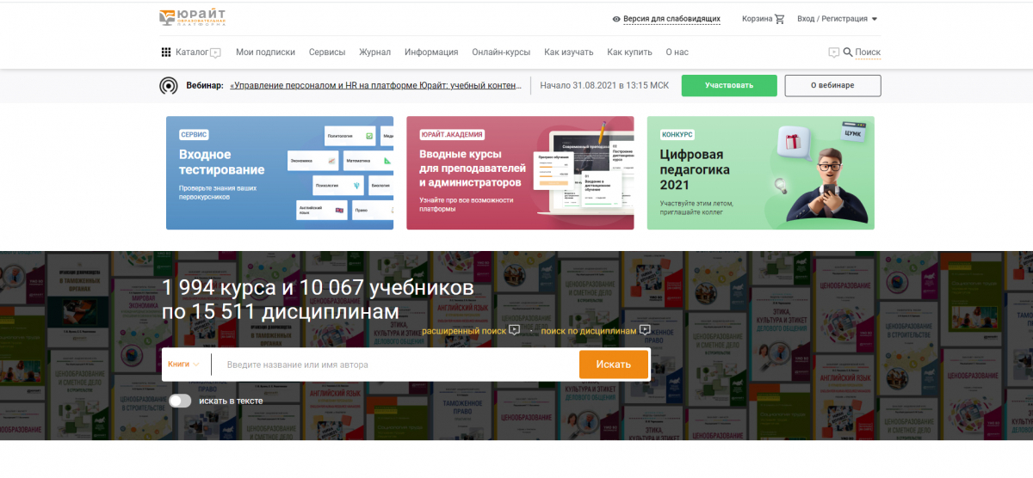Image resolution: width=1033 pixels, height=478 pixels.
Task: Open the Журнал menu item
Action: [x=374, y=52]
